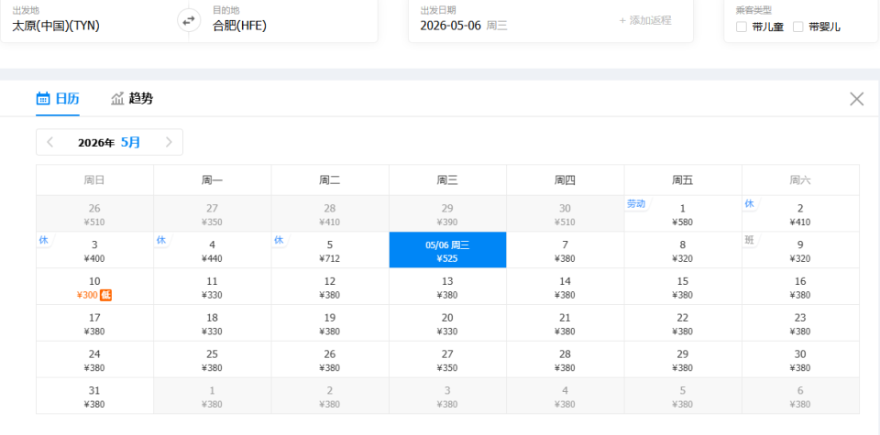Select May 16 priced ¥380
This screenshot has width=880, height=435.
pyautogui.click(x=801, y=287)
